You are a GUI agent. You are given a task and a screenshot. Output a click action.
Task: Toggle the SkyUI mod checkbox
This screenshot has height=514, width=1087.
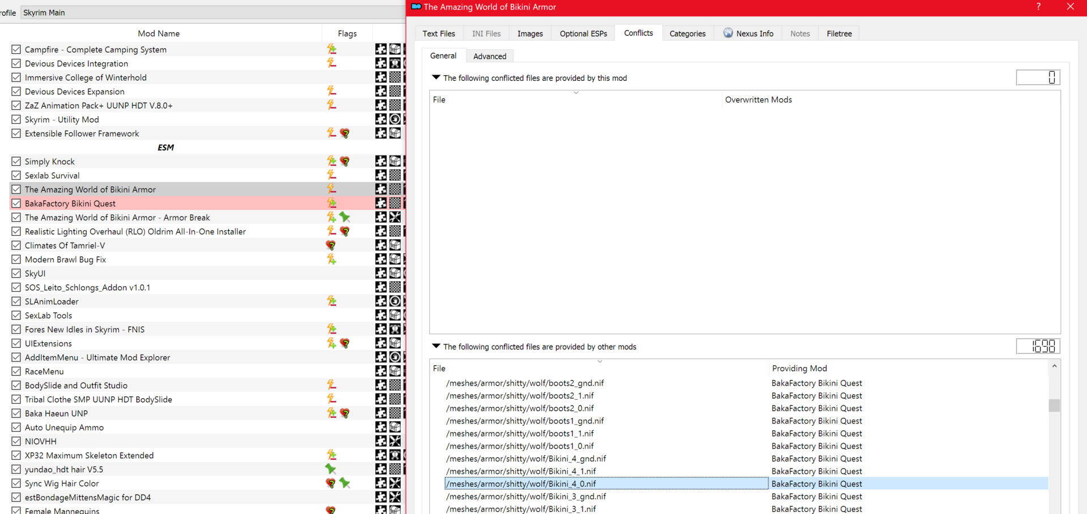[x=16, y=273]
